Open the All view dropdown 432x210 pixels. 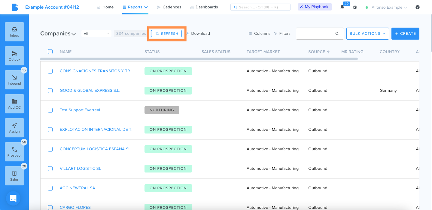[96, 34]
